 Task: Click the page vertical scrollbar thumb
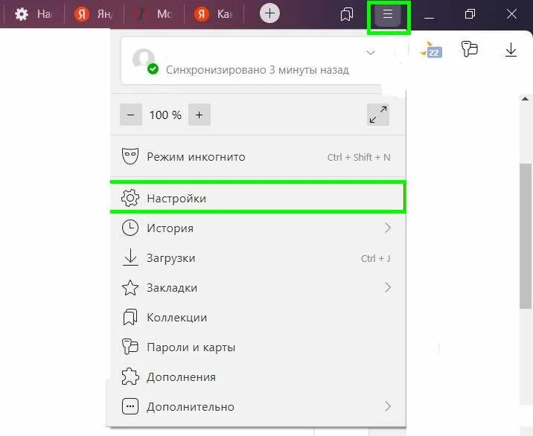pyautogui.click(x=526, y=236)
